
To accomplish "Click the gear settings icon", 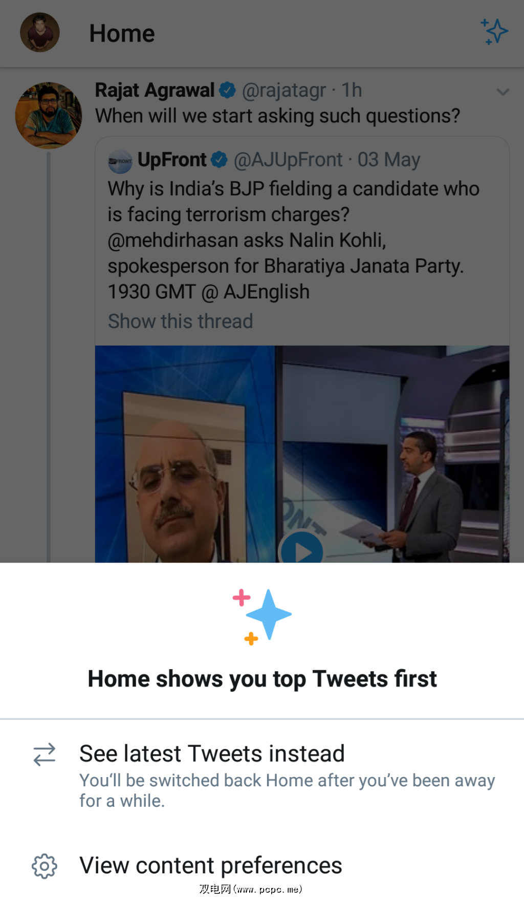I will [45, 866].
